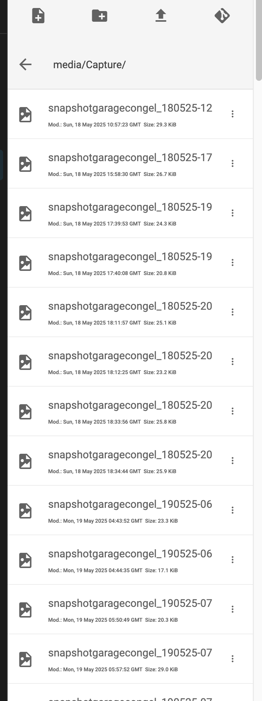Click image icon of file modified 04:43:52
Screen dimensions: 262x701
tap(26, 511)
